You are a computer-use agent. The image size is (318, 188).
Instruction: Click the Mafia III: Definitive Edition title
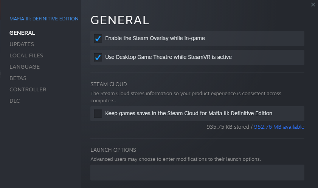click(44, 18)
